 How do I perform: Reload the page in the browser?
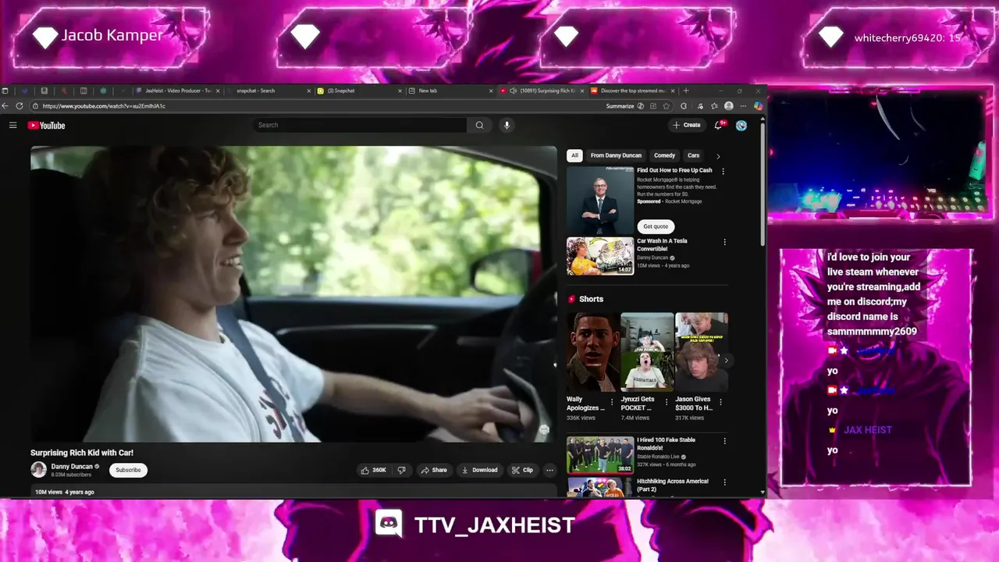tap(20, 105)
